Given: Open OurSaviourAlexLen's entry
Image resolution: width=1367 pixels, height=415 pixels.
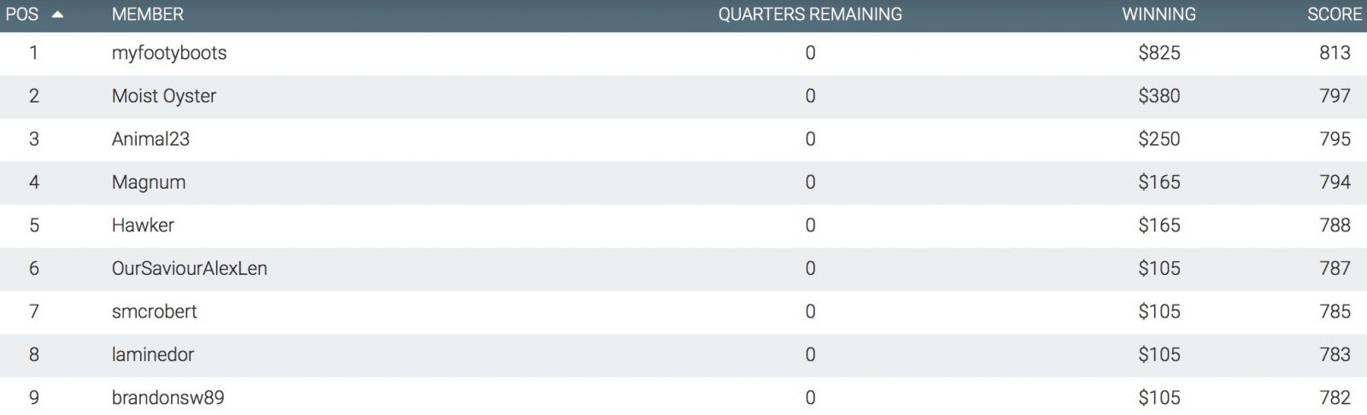Looking at the screenshot, I should pos(190,268).
